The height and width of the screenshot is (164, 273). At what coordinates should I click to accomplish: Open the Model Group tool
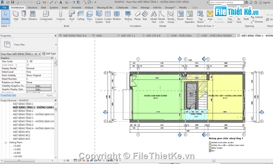tap(171, 17)
